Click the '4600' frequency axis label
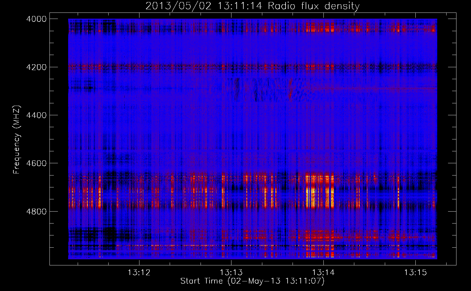This screenshot has height=291, width=471. [x=36, y=163]
